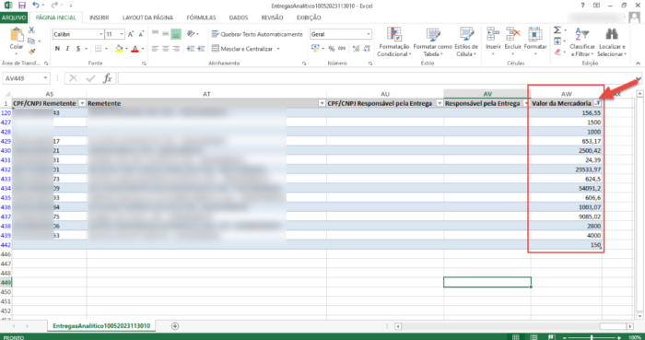
Task: Click the insert function fx icon
Action: click(108, 78)
